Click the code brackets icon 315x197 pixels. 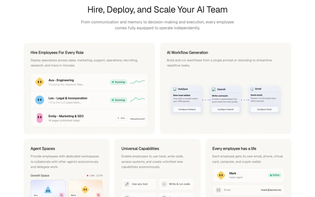pos(164,184)
